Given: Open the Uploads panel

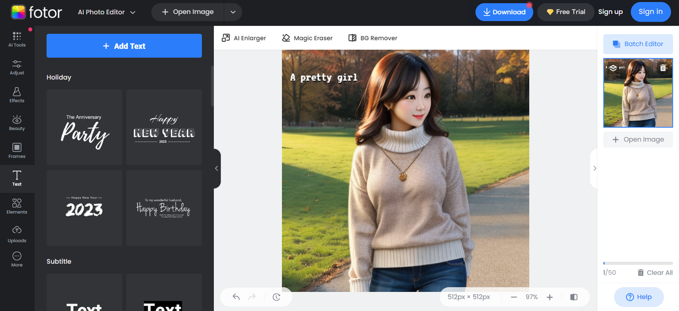Looking at the screenshot, I should (x=17, y=234).
